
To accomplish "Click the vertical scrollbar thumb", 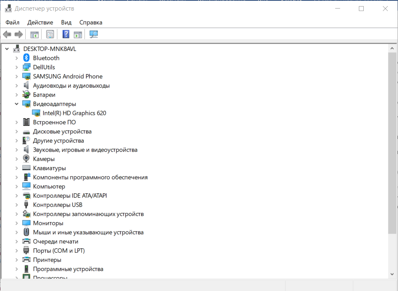I will click(x=392, y=143).
